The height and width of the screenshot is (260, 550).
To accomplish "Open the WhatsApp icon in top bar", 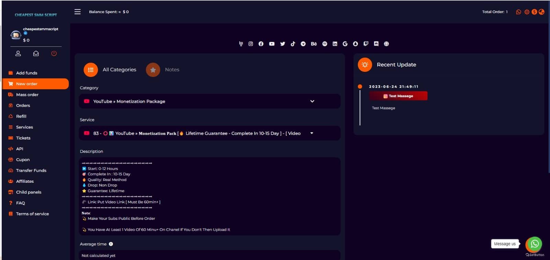I will (x=518, y=12).
